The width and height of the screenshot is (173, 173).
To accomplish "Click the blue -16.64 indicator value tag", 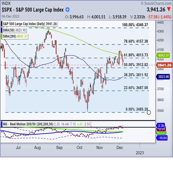I will click(162, 138).
